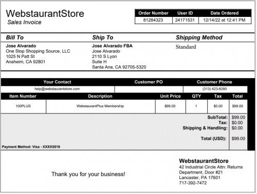
Task: Click the Description column header
Action: coord(100,96)
